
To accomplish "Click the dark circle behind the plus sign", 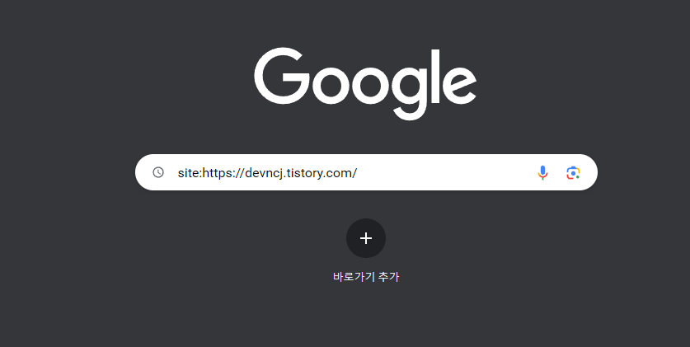I will click(366, 238).
